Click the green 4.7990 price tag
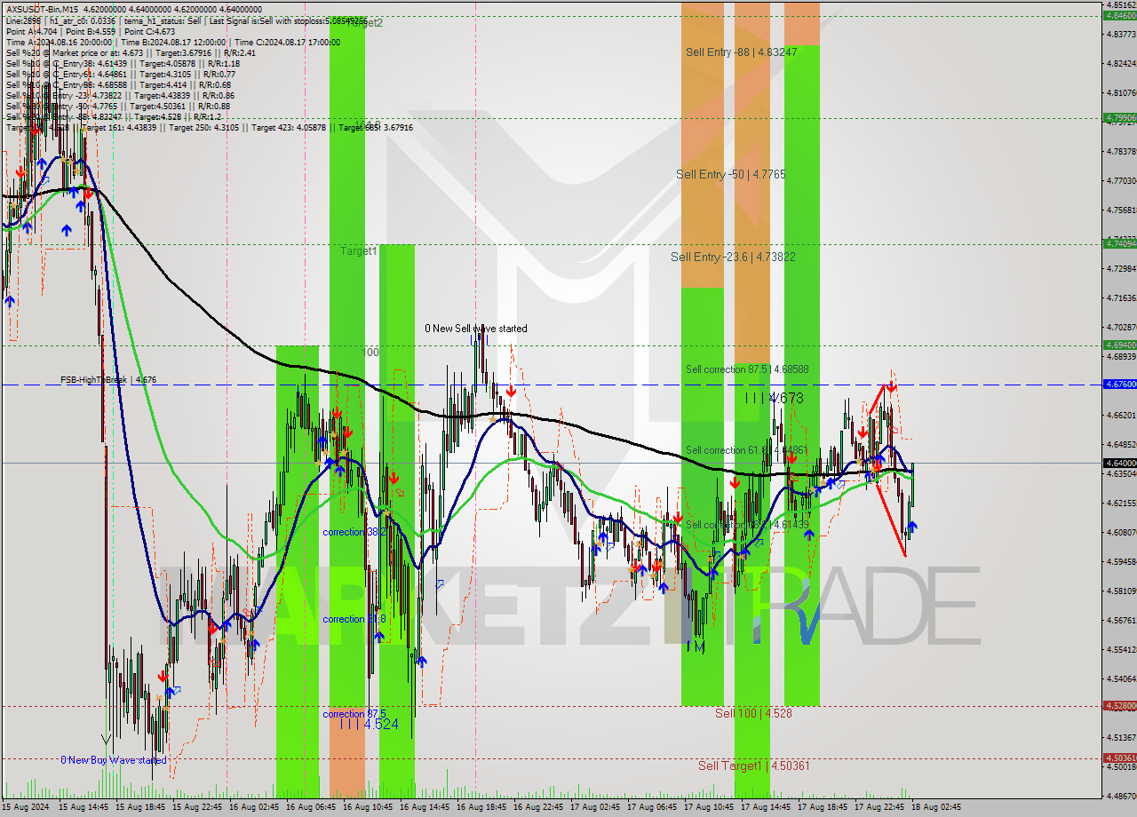1137x817 pixels. [1119, 117]
